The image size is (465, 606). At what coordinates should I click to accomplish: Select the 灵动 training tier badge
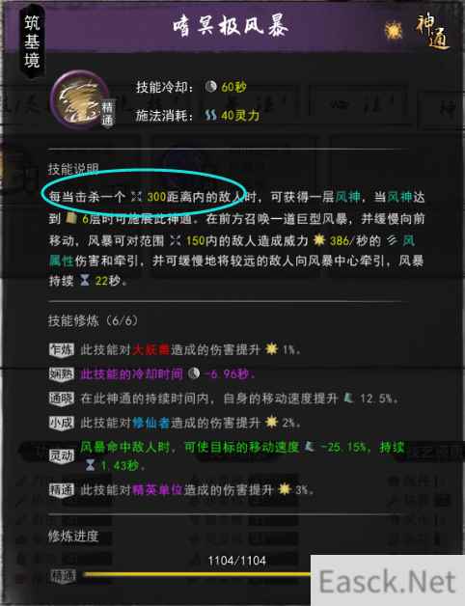click(62, 455)
